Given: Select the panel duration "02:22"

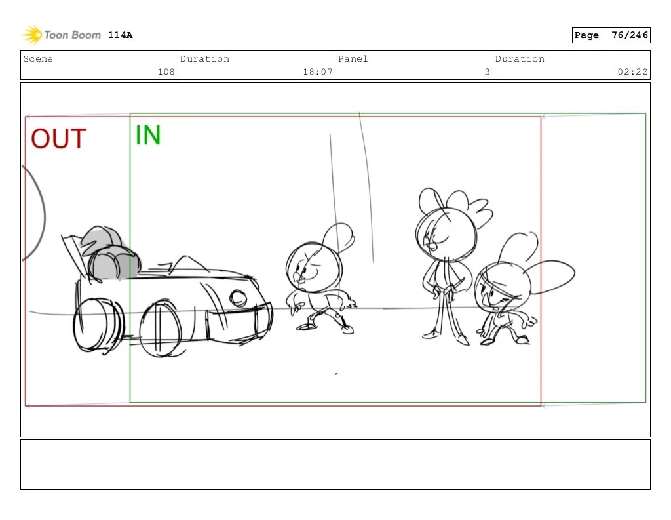Looking at the screenshot, I should pyautogui.click(x=632, y=72).
